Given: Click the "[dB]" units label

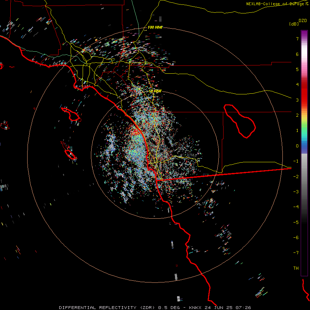Looking at the screenshot, I should [293, 24].
